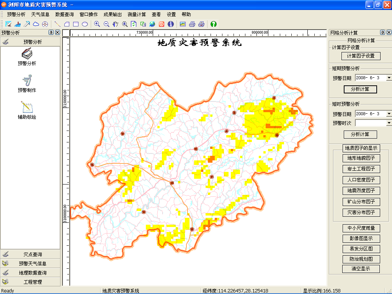
Task: Click the 计算因子设置 button
Action: coord(361,56)
